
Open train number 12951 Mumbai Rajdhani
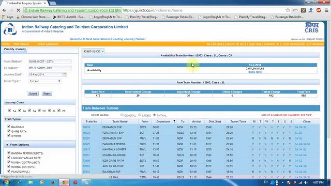tap(86, 155)
